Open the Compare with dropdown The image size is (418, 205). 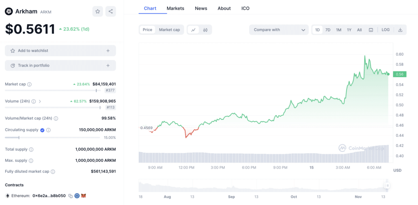point(279,30)
